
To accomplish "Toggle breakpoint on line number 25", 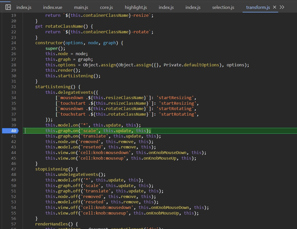I will coord(13,48).
